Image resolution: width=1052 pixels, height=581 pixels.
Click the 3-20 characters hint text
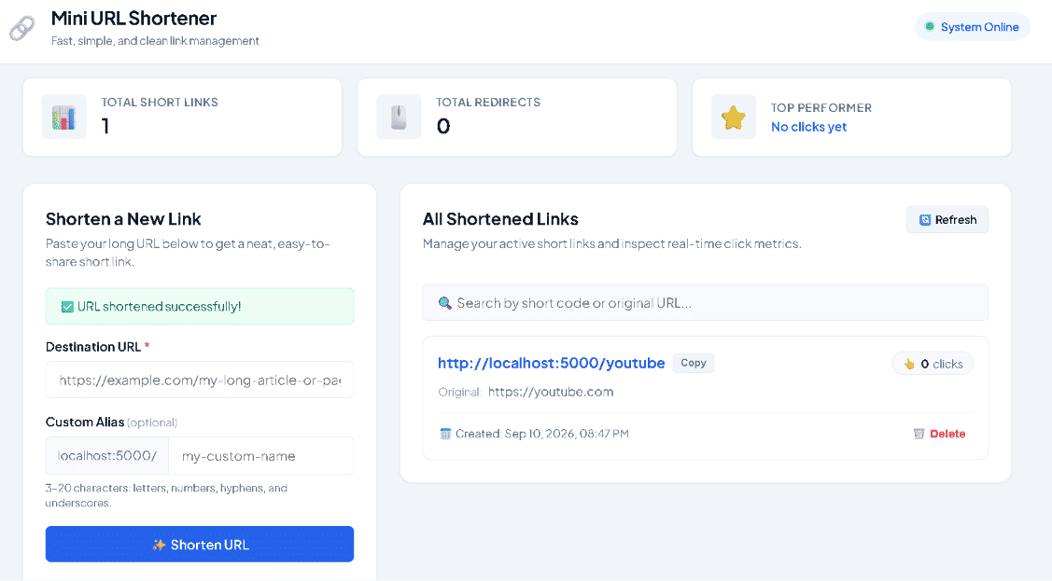[x=166, y=495]
